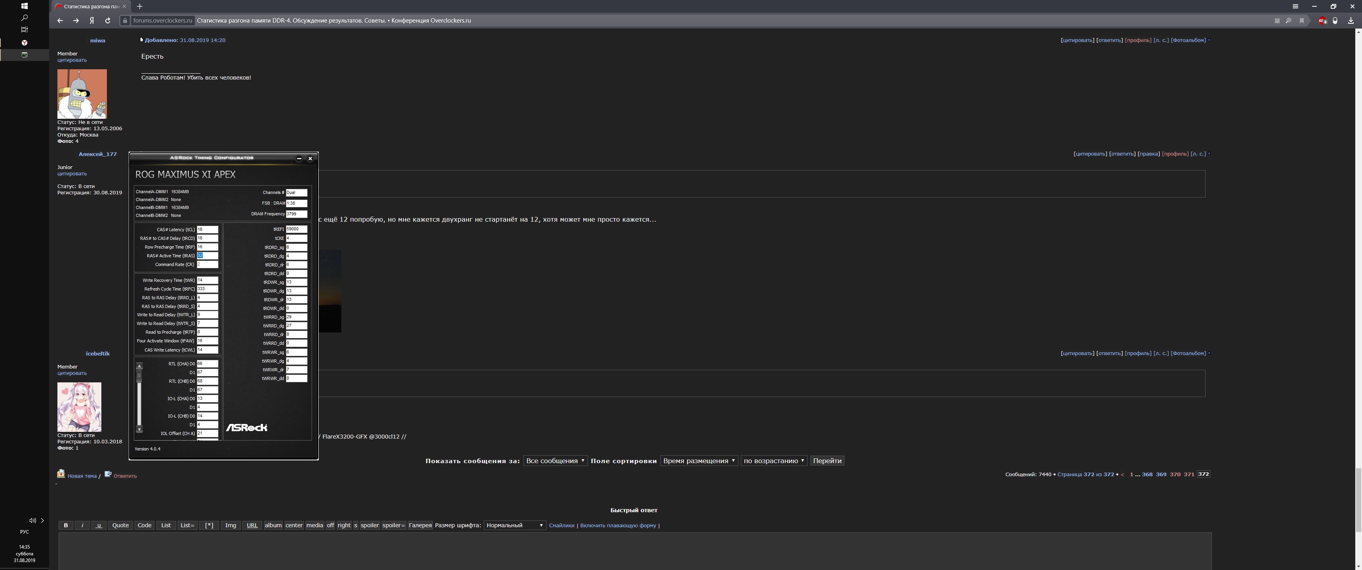Open Yandex Browser from the taskbar
The width and height of the screenshot is (1362, 570).
click(x=24, y=42)
